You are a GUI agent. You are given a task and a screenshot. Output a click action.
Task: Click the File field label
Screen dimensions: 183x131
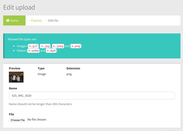11,114
